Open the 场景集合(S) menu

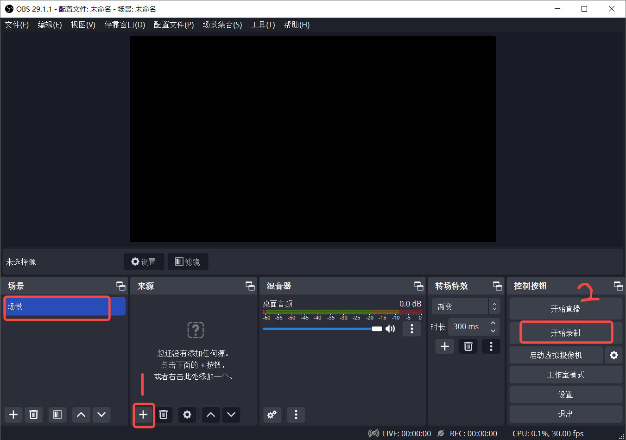(222, 25)
